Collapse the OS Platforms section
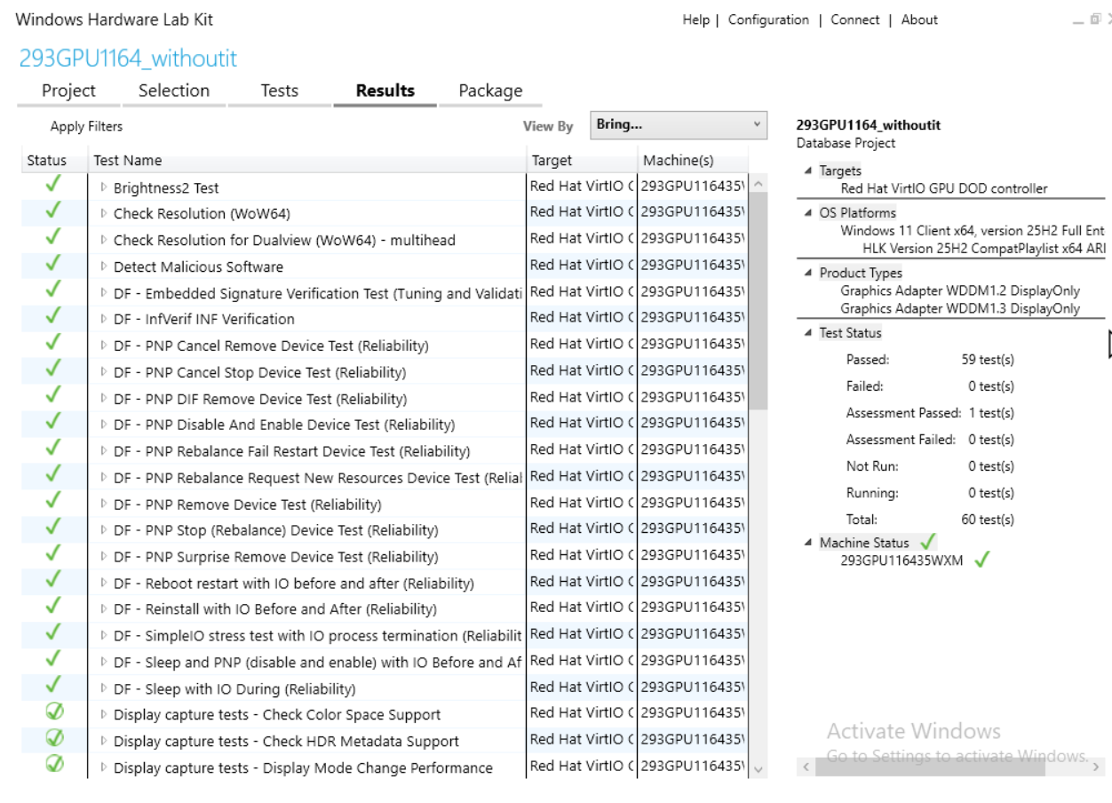This screenshot has width=1112, height=803. tap(807, 213)
